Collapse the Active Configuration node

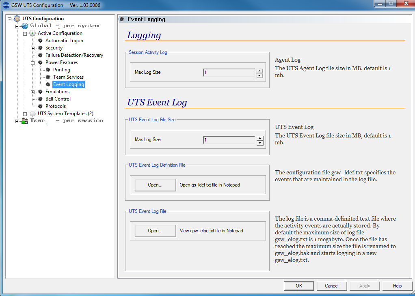coord(25,34)
